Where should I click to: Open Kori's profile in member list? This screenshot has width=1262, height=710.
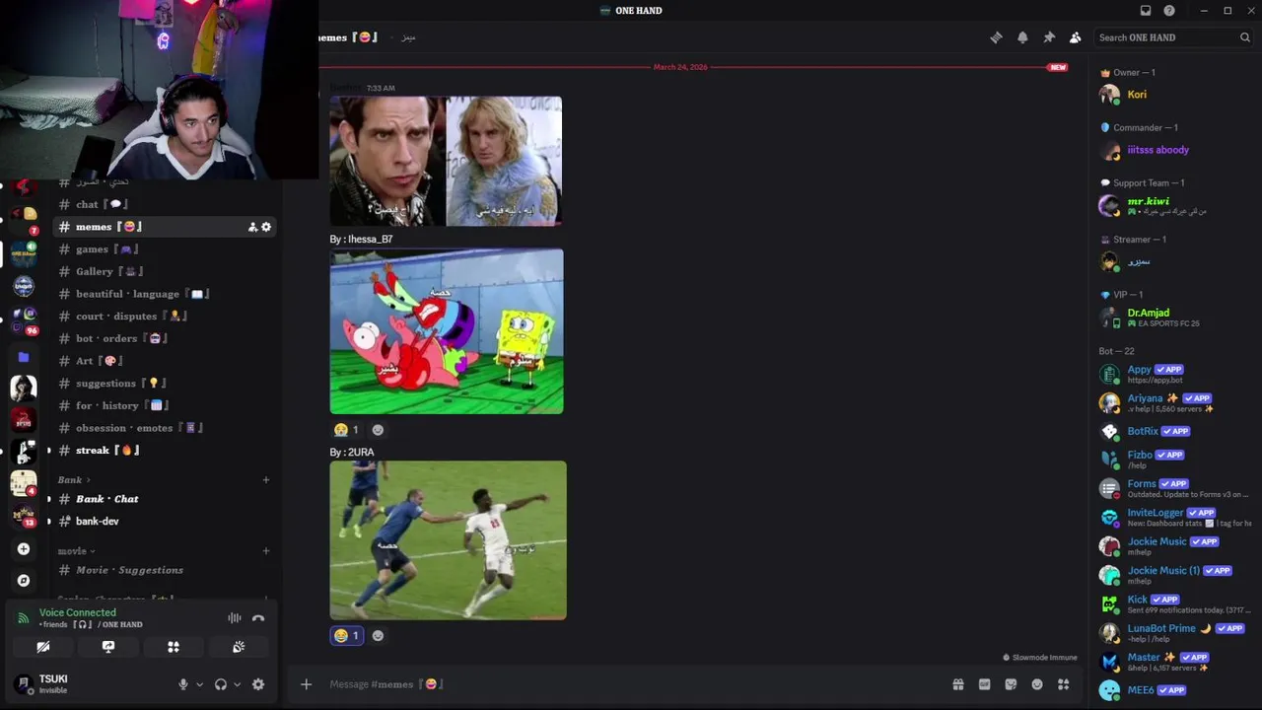pyautogui.click(x=1175, y=95)
